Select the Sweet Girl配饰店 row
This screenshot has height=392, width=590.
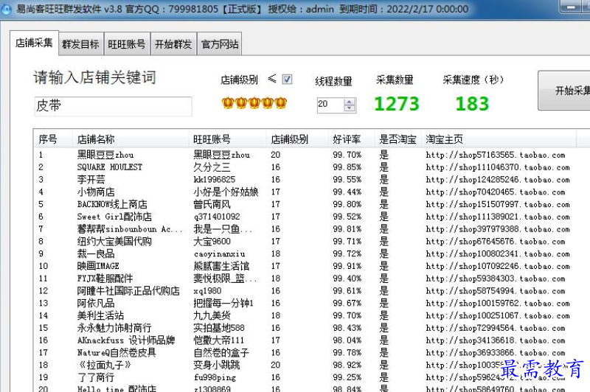click(x=114, y=217)
